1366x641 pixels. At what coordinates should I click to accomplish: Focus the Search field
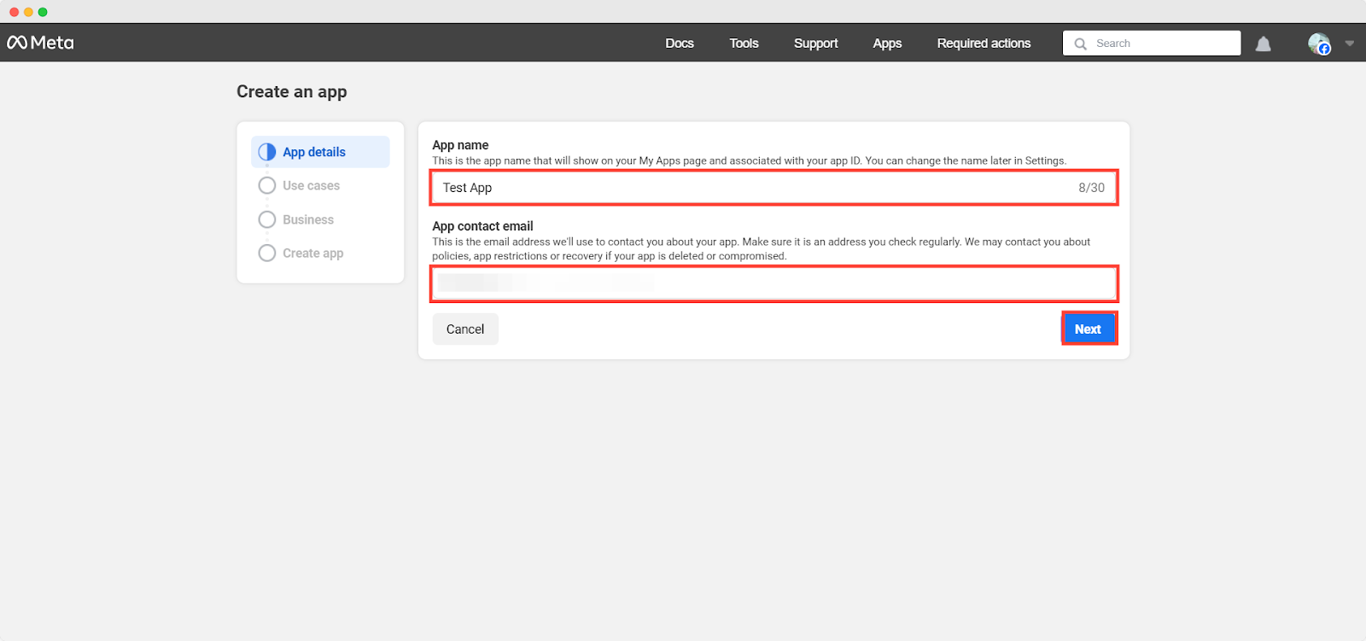(x=1152, y=44)
